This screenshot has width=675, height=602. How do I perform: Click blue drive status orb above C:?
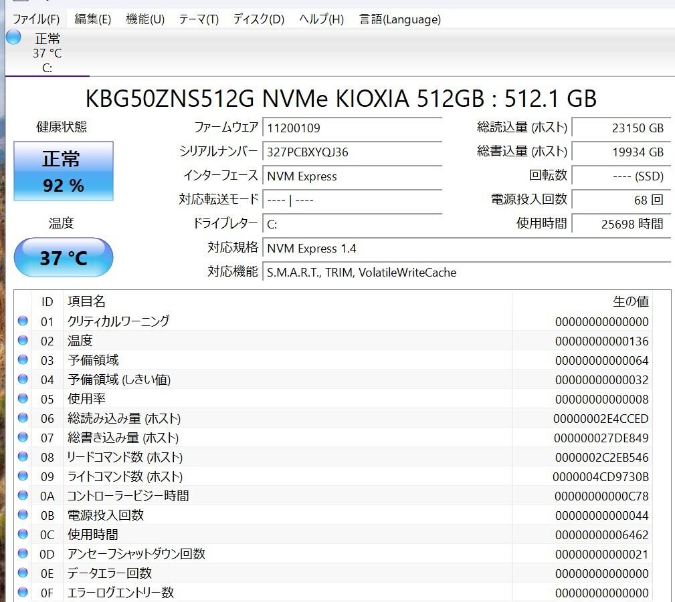(x=13, y=37)
